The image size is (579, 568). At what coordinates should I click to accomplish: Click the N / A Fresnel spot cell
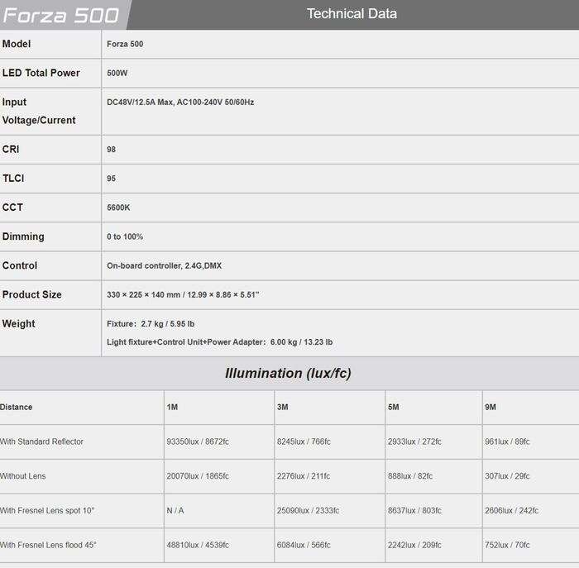pos(175,511)
